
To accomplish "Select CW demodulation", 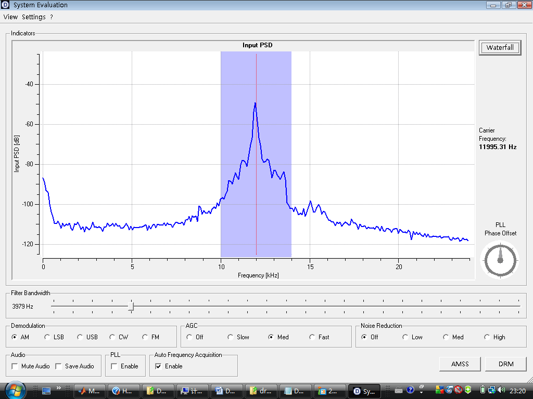I will point(119,337).
